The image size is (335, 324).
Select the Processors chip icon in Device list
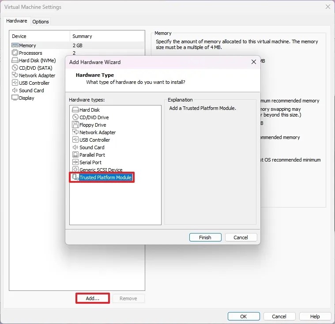pos(15,53)
